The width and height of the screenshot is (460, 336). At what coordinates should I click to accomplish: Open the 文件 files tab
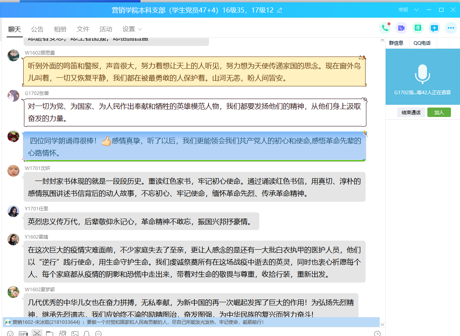point(83,29)
